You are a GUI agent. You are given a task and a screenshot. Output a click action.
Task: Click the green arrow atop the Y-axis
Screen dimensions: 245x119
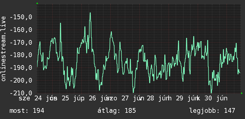coord(37,3)
